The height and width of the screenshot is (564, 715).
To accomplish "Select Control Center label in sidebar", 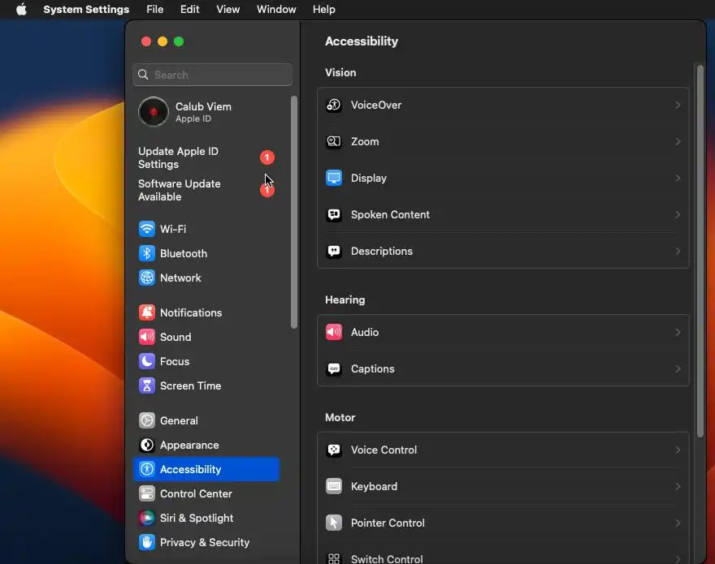I will click(196, 494).
